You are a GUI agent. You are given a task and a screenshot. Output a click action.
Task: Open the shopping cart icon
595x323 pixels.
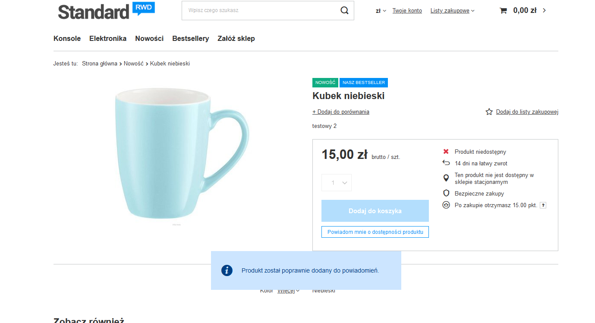pos(503,11)
